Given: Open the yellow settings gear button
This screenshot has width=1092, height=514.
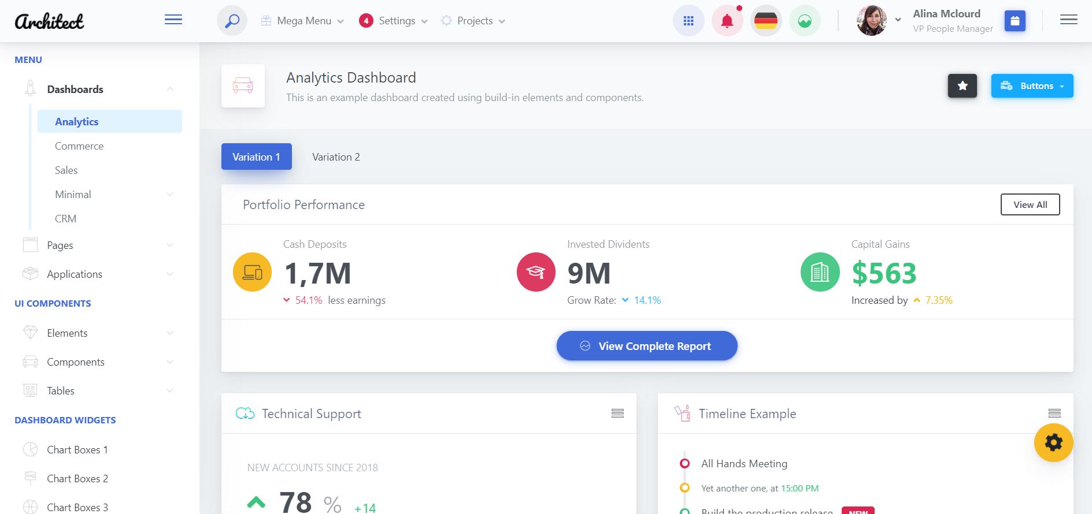Looking at the screenshot, I should pyautogui.click(x=1053, y=443).
